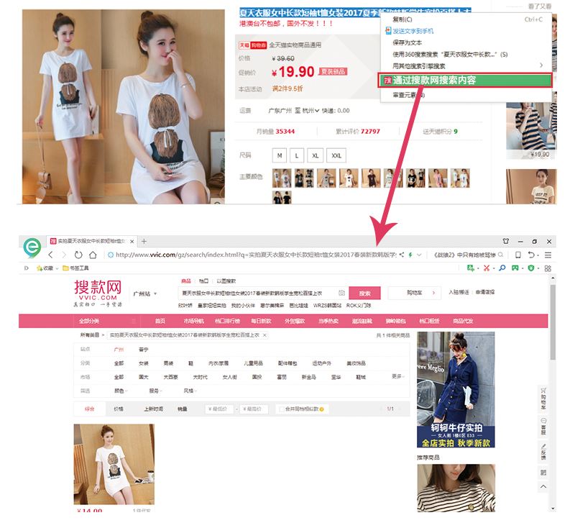Viewport: 575px width, 528px height.
Task: Click the green shield extension icon
Action: coord(530,268)
